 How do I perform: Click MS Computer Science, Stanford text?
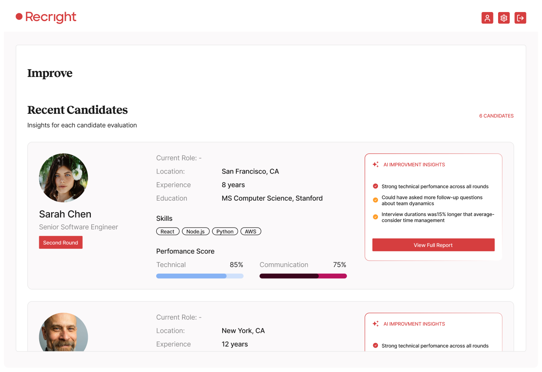[x=272, y=198]
